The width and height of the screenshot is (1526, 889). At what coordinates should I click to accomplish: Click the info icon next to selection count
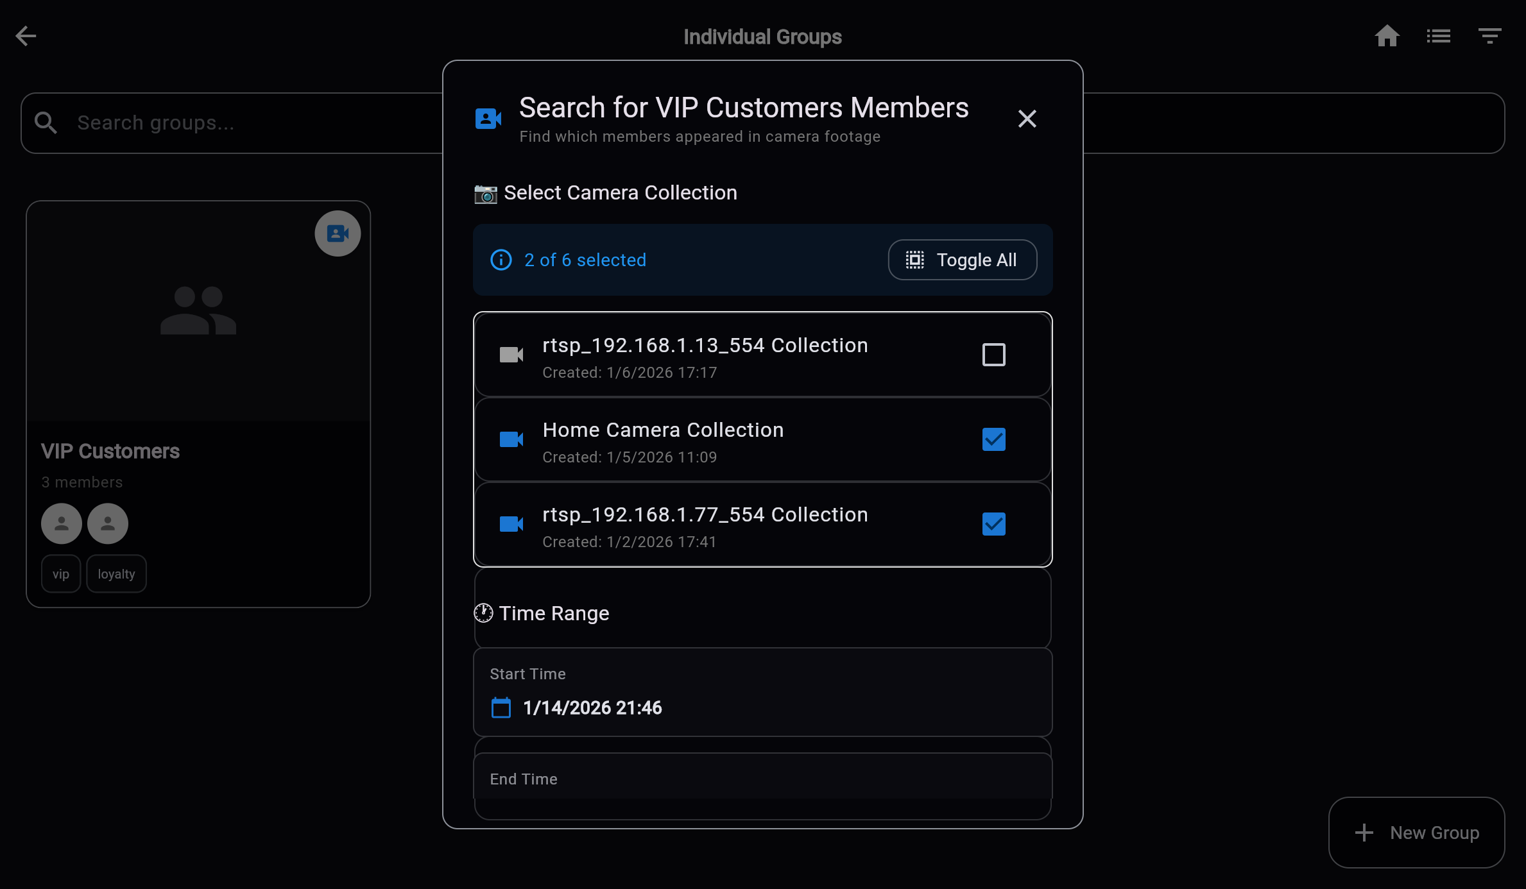pyautogui.click(x=501, y=260)
